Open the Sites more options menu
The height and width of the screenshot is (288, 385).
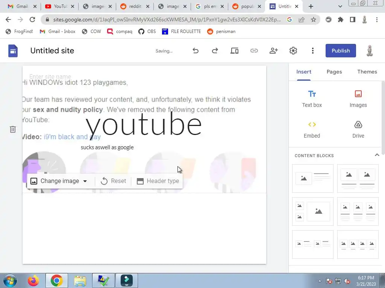(x=312, y=51)
